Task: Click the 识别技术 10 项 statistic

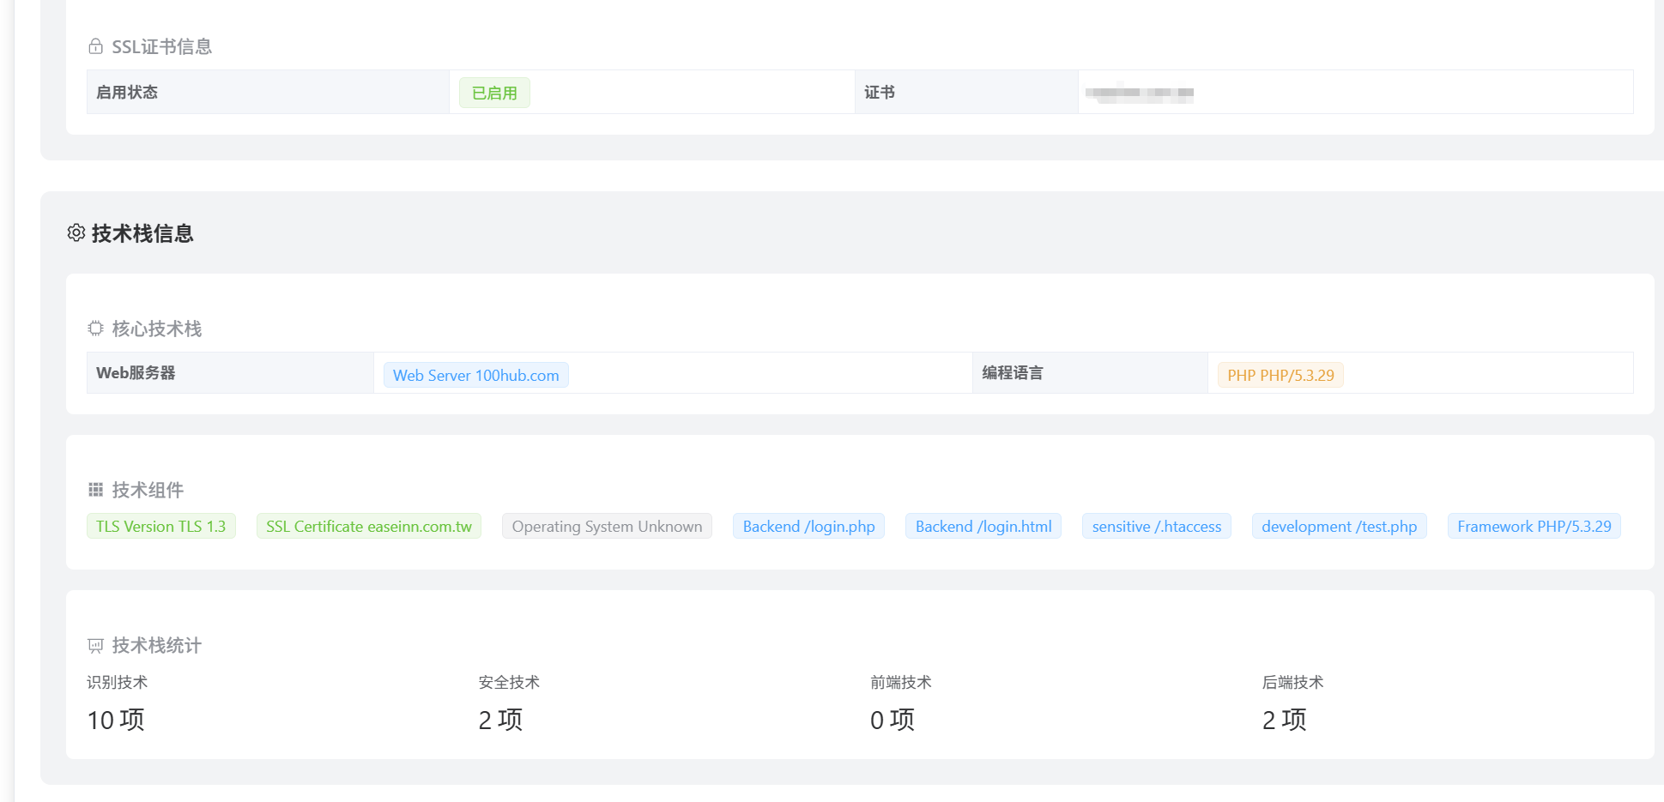Action: point(116,719)
